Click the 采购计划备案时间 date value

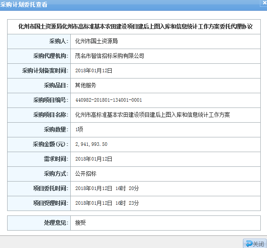point(94,70)
